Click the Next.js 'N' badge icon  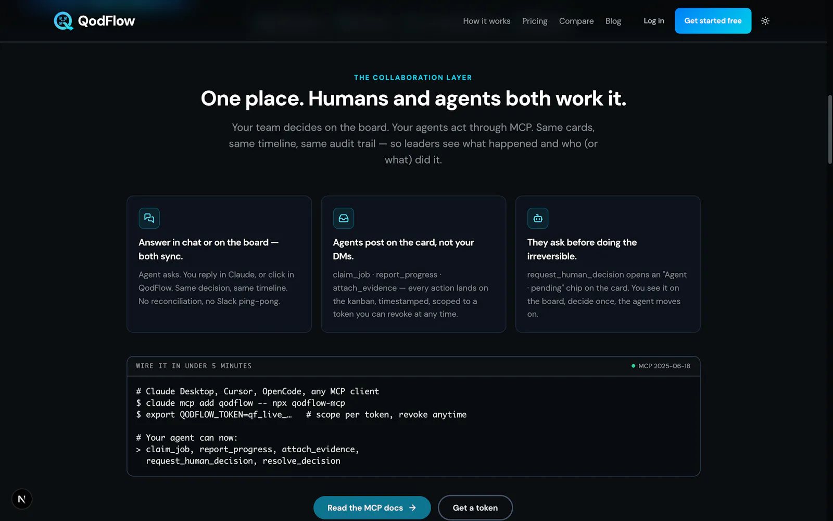(22, 499)
